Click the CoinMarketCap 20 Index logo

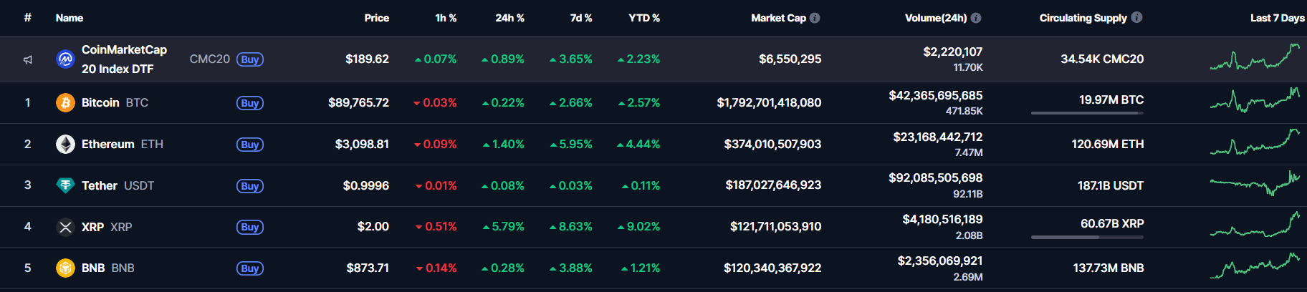click(x=65, y=59)
